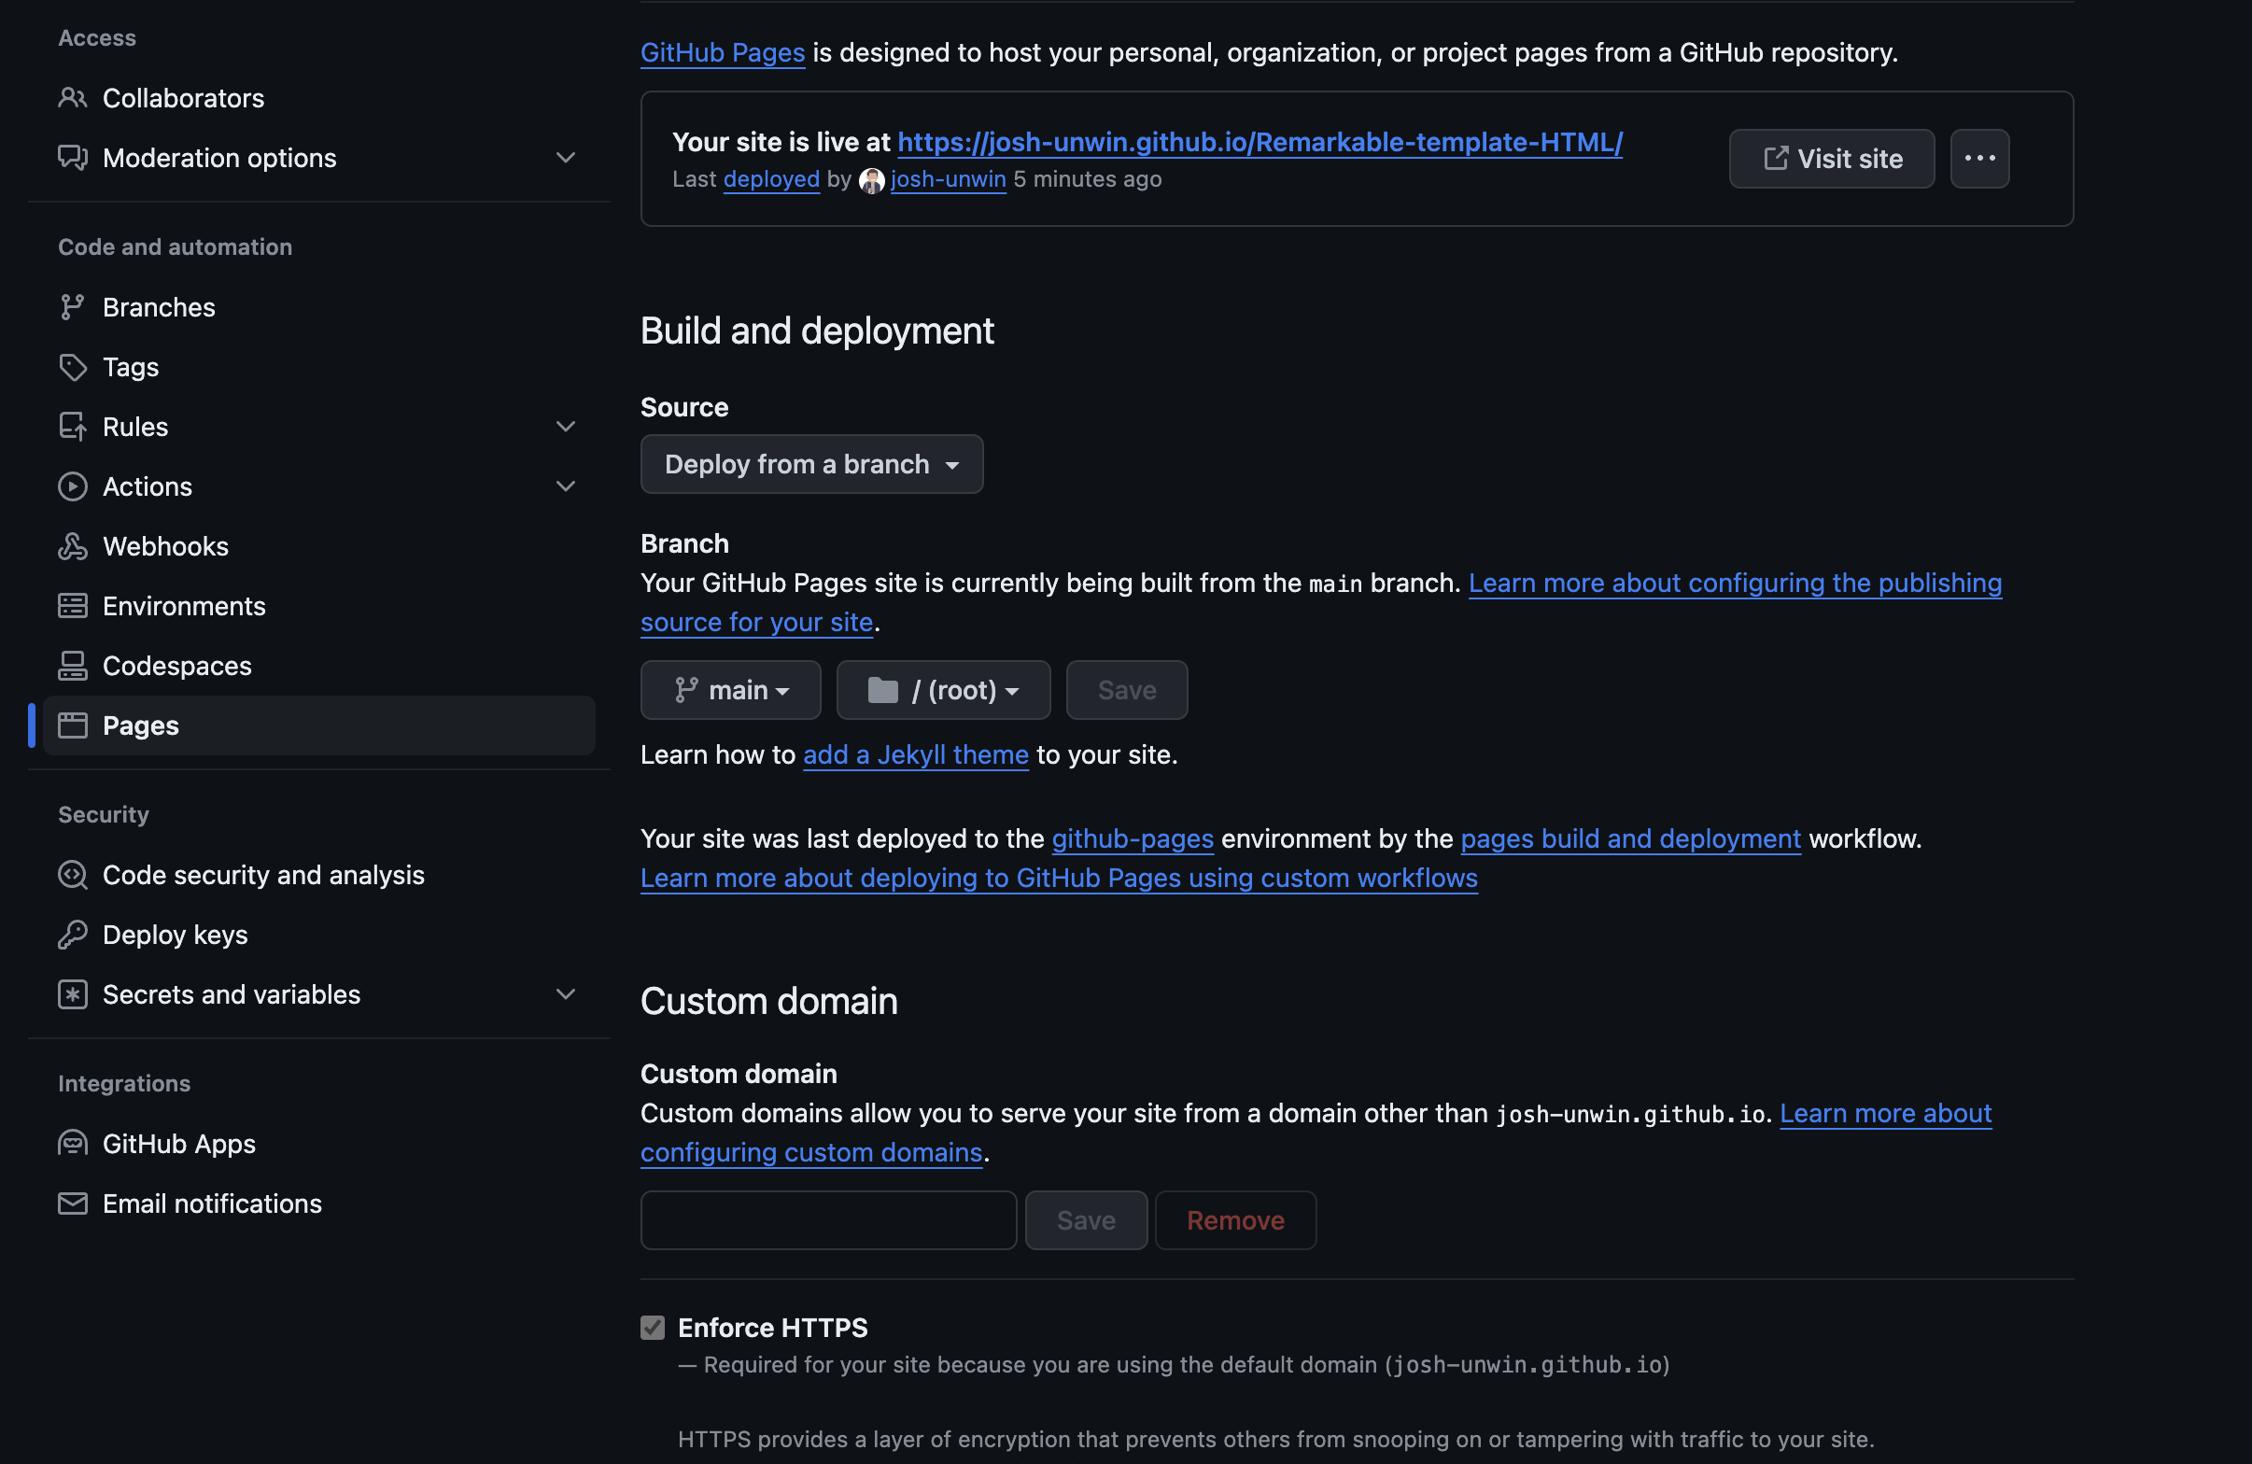Screen dimensions: 2252x1464
Task: Open Code security and analysis
Action: coord(319,875)
